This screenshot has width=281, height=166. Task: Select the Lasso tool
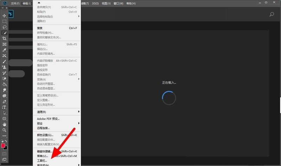4,27
